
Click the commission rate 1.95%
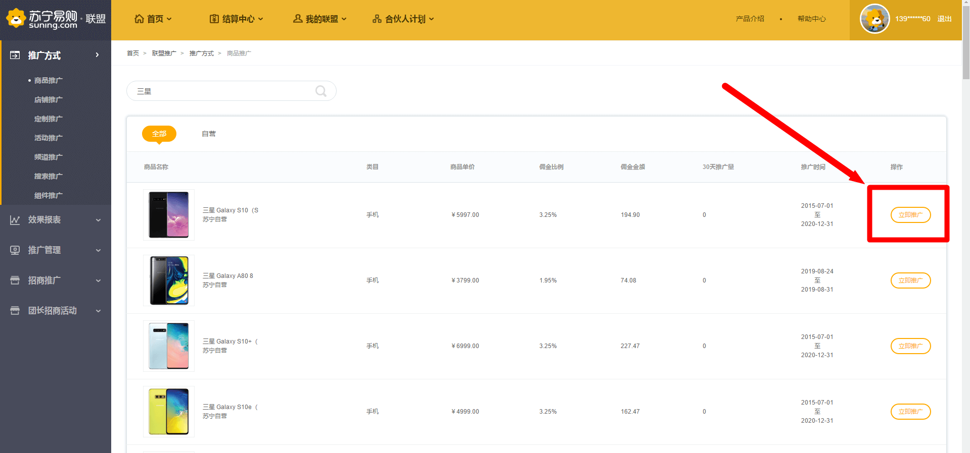tap(548, 280)
